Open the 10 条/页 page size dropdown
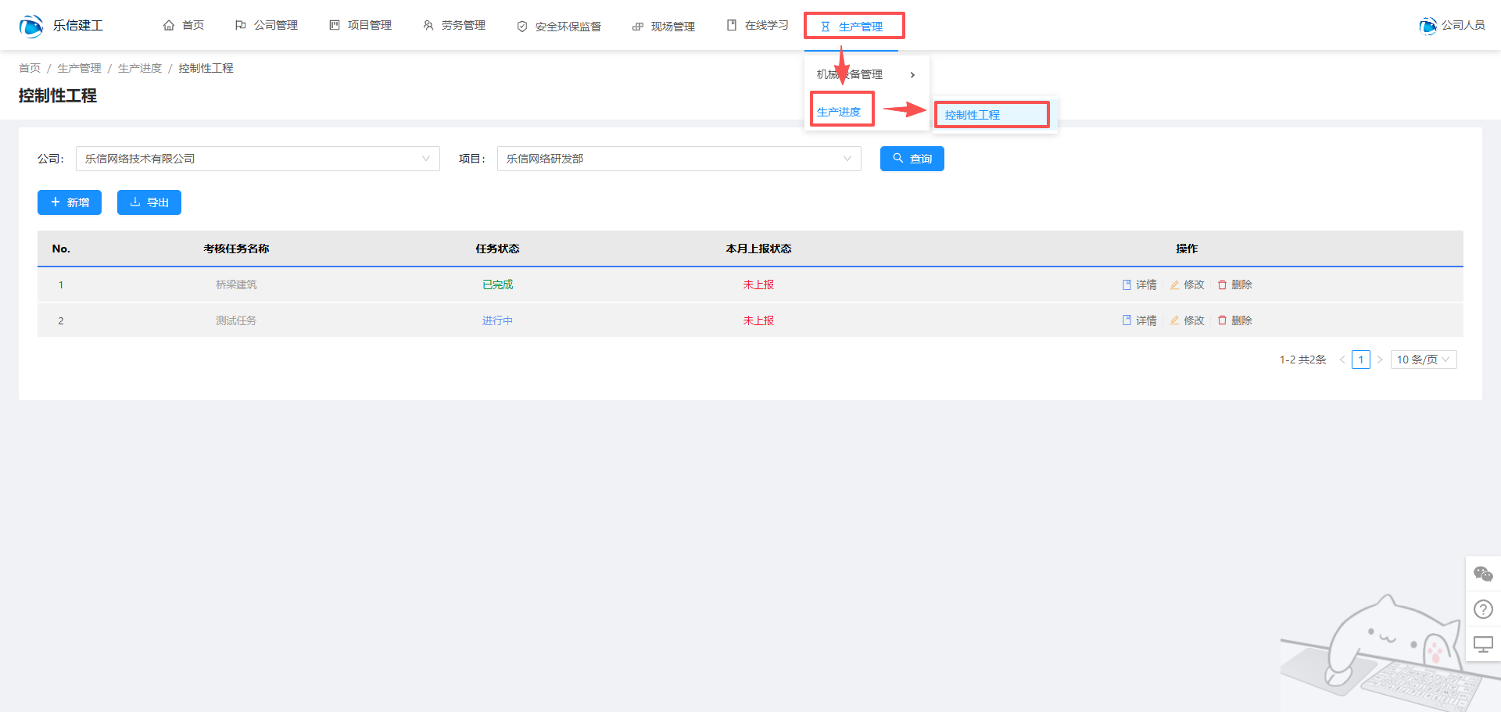 pyautogui.click(x=1423, y=360)
